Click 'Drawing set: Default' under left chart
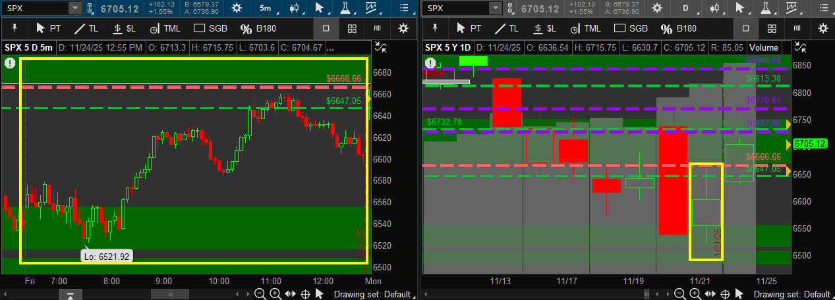 tap(372, 294)
